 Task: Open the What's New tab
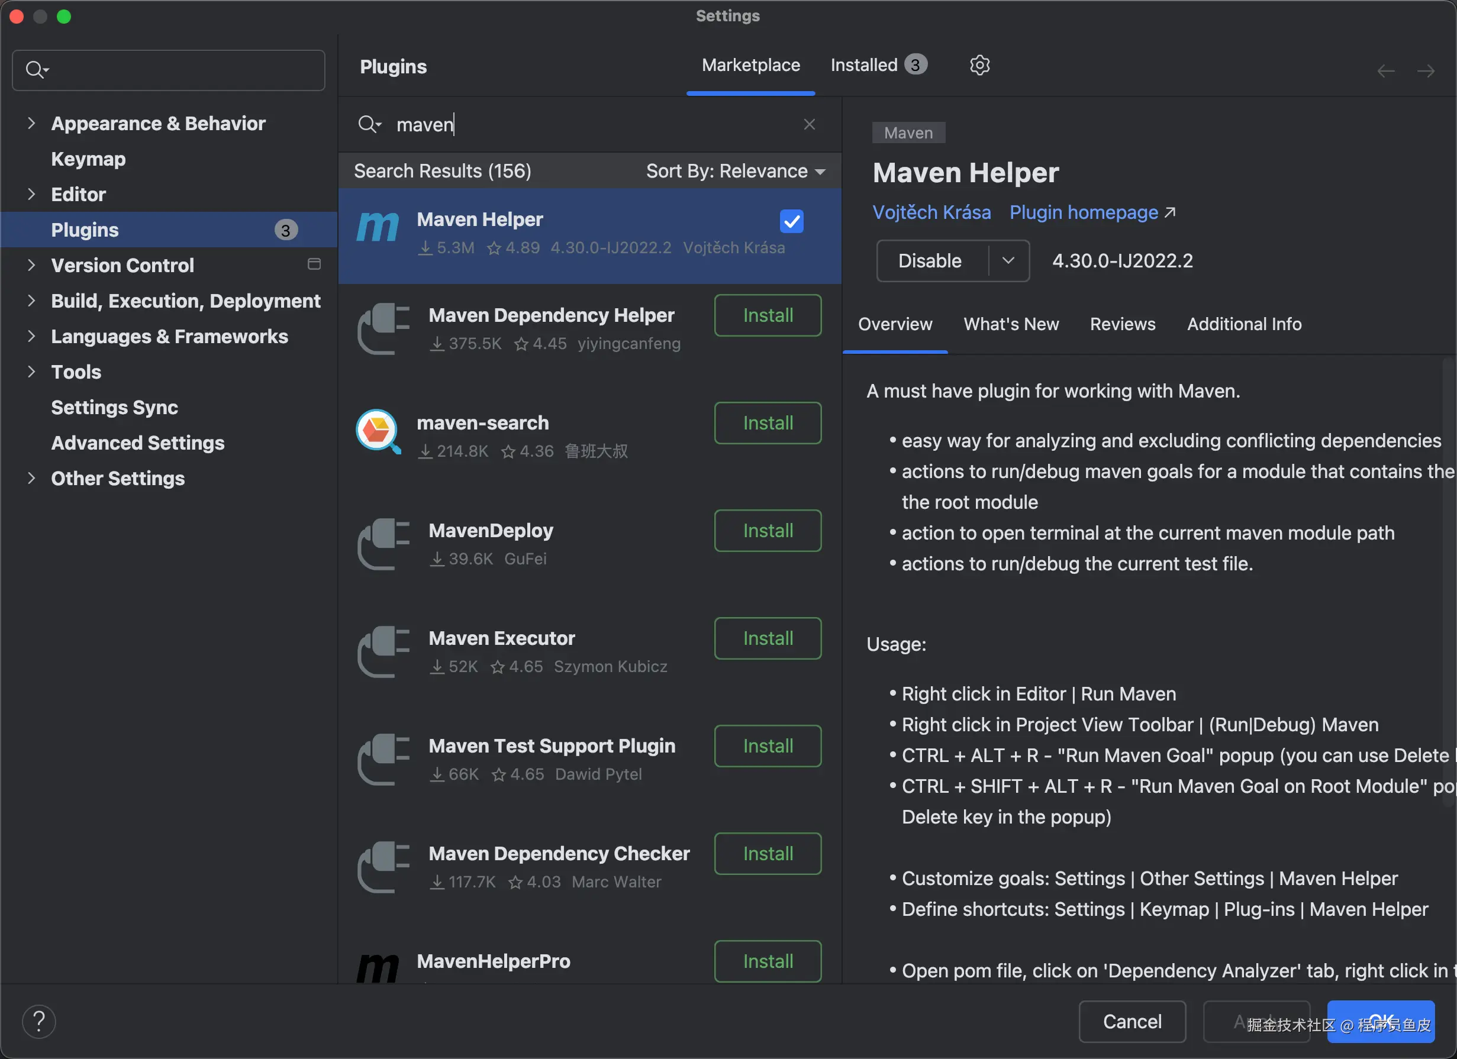1011,324
